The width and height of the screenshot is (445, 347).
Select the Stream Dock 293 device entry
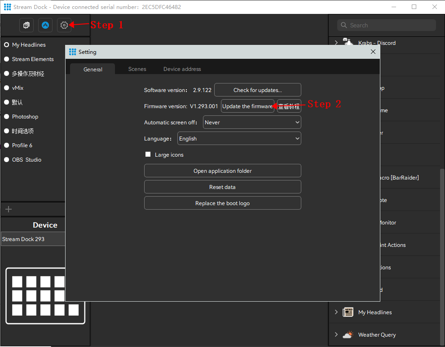pyautogui.click(x=33, y=239)
